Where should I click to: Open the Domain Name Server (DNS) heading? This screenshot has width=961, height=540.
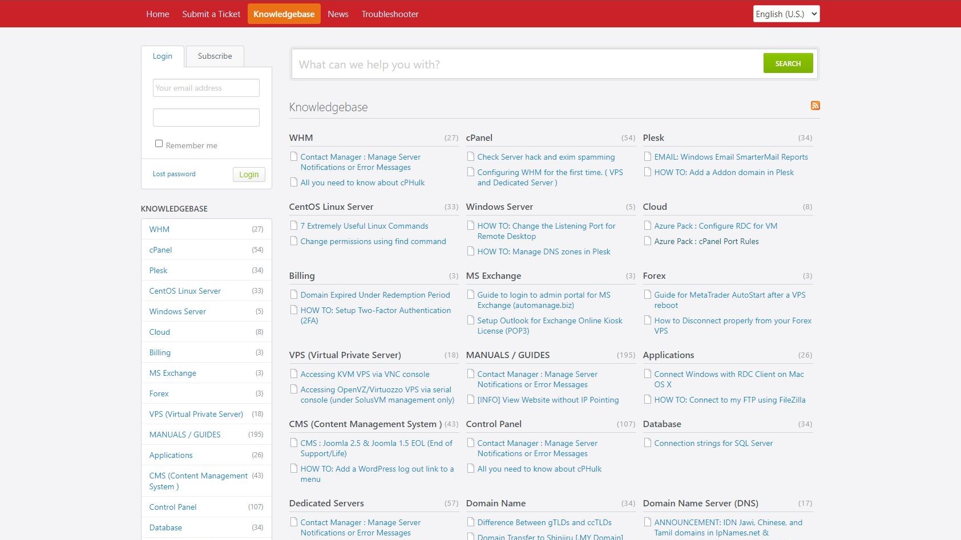pyautogui.click(x=700, y=503)
